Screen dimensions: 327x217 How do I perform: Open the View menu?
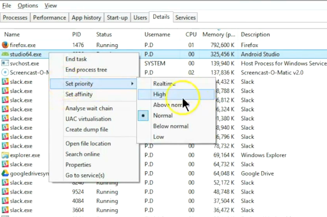pyautogui.click(x=50, y=6)
